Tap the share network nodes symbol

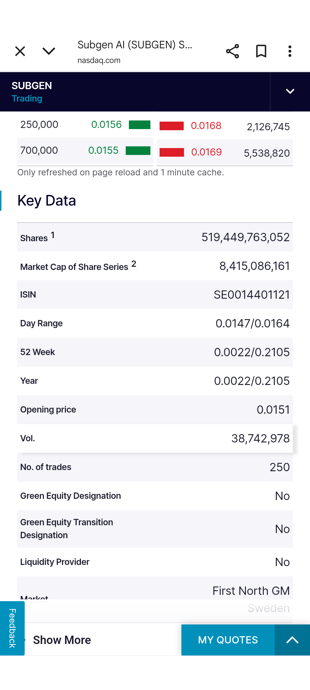tap(232, 51)
